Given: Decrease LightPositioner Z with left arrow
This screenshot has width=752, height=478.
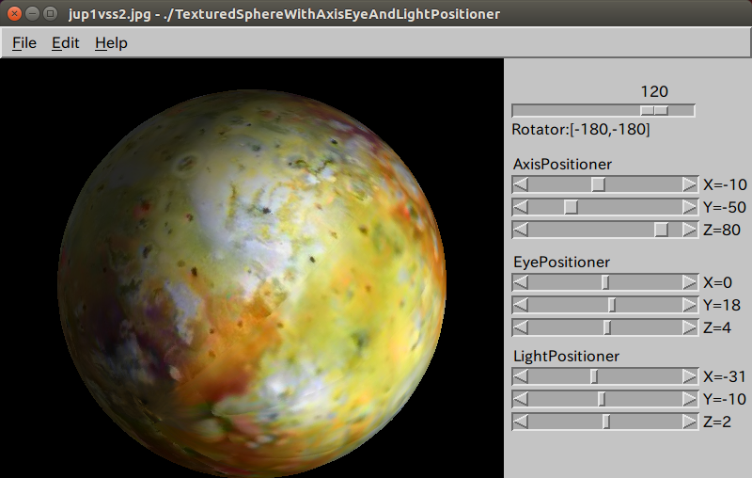Looking at the screenshot, I should click(521, 422).
